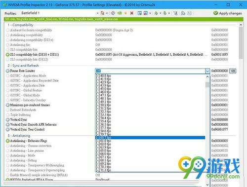
Task: Click the orange sun icon in toolbar
Action: tap(125, 13)
